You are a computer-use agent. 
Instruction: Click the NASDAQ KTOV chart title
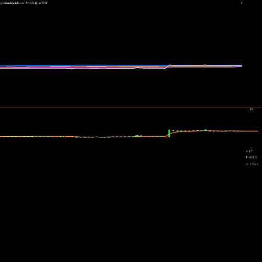[36, 3]
